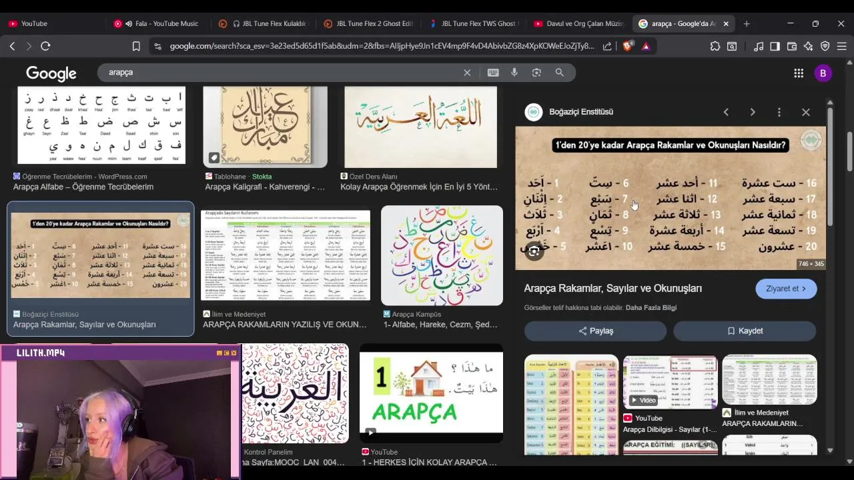Start voice search microphone

(514, 73)
